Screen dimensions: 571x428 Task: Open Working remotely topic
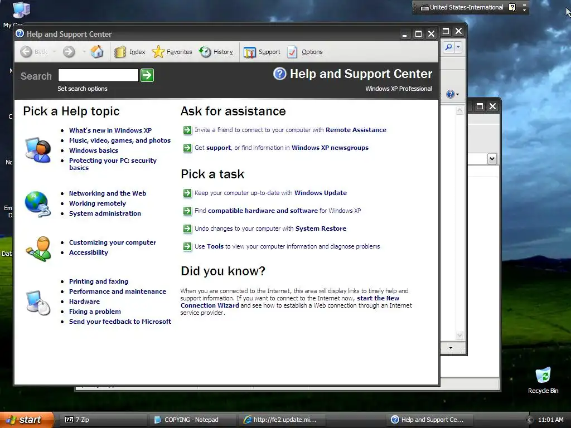pyautogui.click(x=98, y=203)
